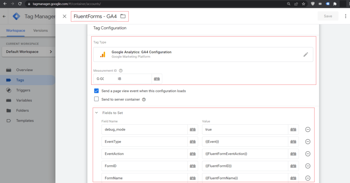This screenshot has width=350, height=183.
Task: Click the share page icon in address bar
Action: (x=296, y=4)
